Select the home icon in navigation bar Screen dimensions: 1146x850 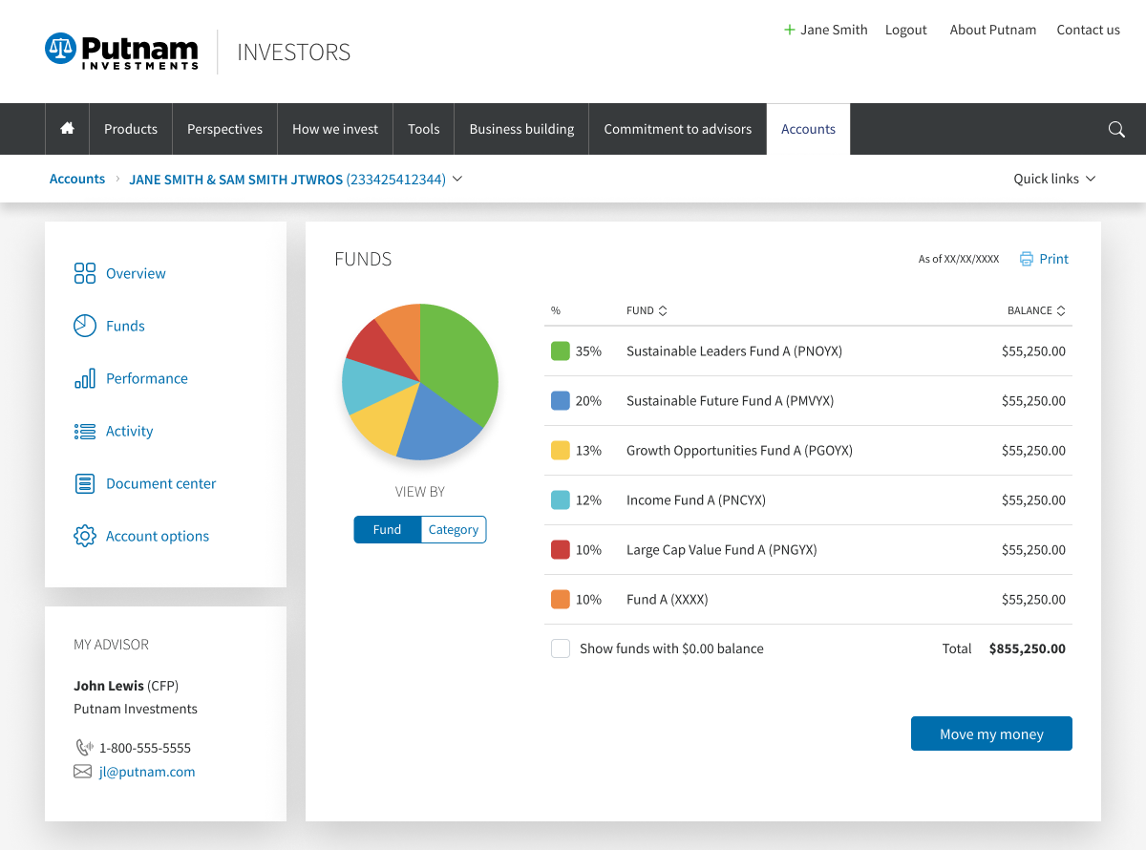click(x=66, y=129)
